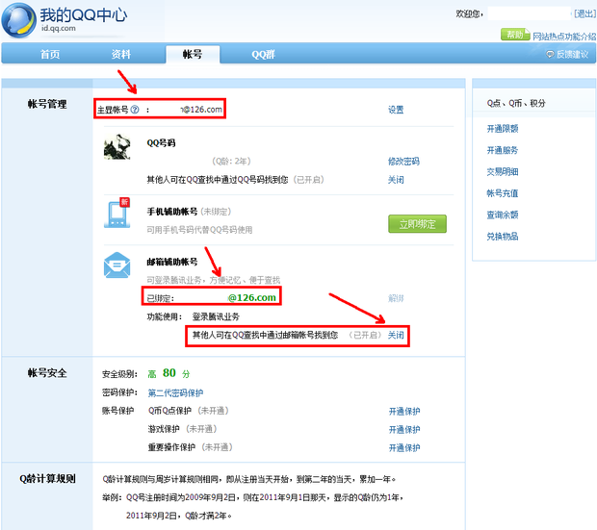
Task: Select 帐号充值 in the right sidebar
Action: [x=503, y=193]
